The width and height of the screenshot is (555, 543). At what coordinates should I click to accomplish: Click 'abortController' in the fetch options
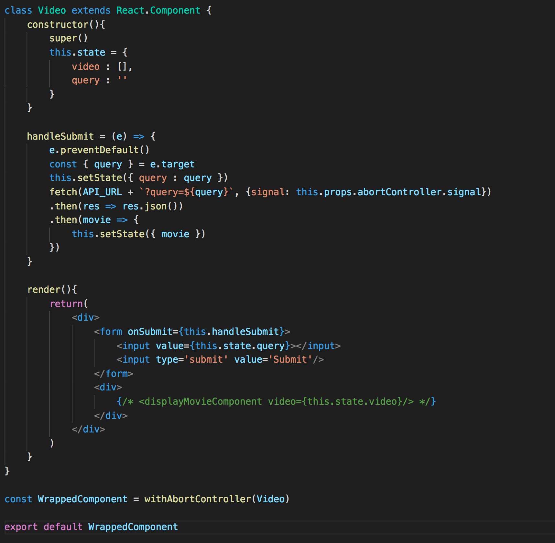coord(400,192)
